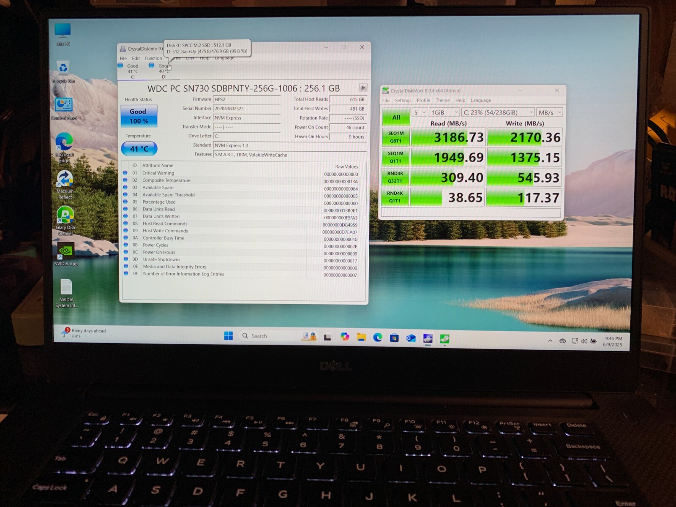The image size is (676, 507).
Task: Click the Firmware field HPS2
Action: (x=246, y=100)
